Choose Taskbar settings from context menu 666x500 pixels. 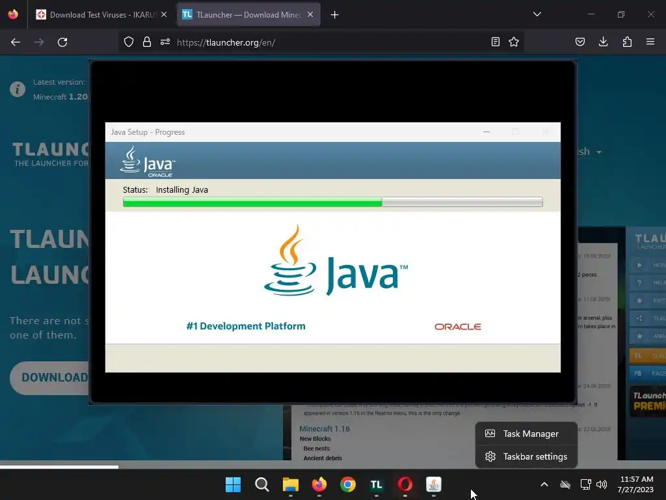click(x=526, y=456)
